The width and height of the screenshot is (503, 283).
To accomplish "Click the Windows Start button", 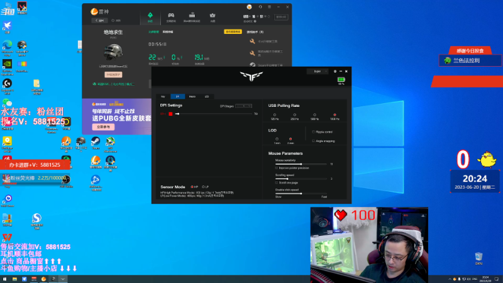I will (5, 279).
